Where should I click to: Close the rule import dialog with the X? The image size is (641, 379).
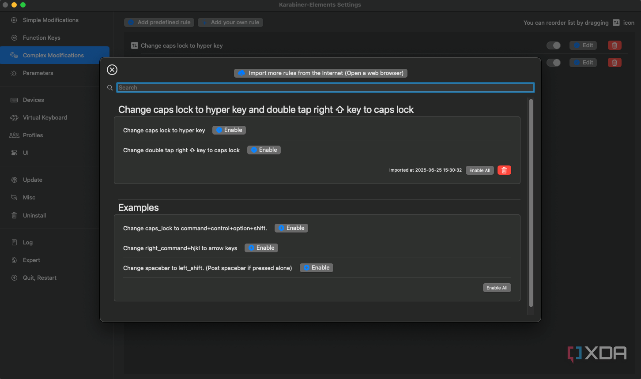tap(112, 70)
